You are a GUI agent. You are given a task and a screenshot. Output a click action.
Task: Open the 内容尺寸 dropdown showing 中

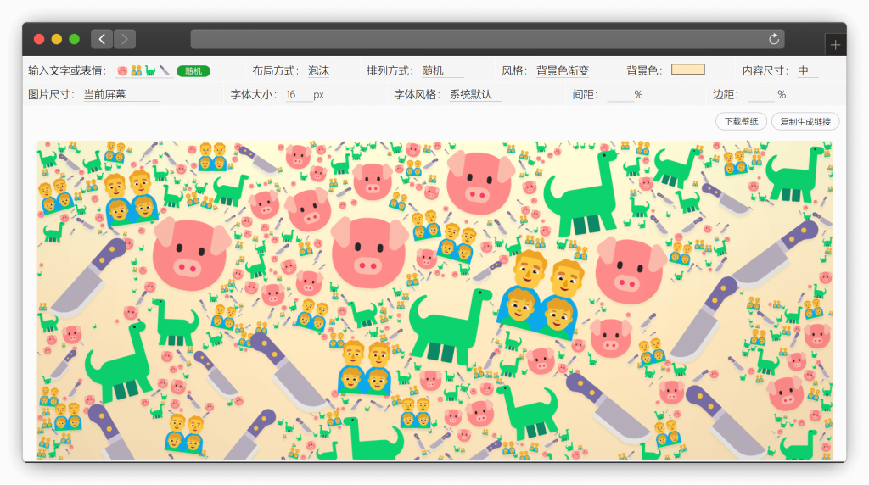tap(808, 71)
